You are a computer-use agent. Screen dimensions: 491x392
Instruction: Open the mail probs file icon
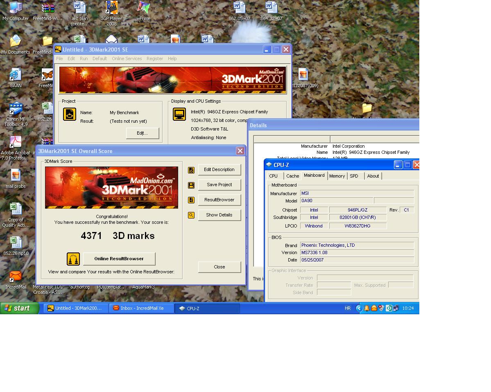tap(16, 179)
